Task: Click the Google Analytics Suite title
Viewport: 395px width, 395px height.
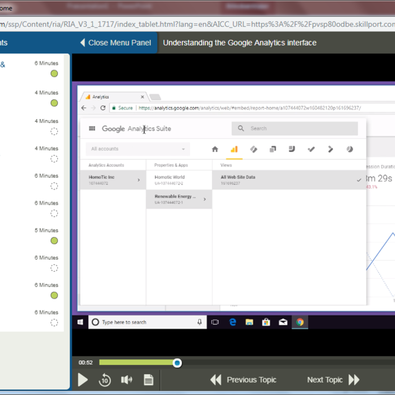Action: coord(136,128)
